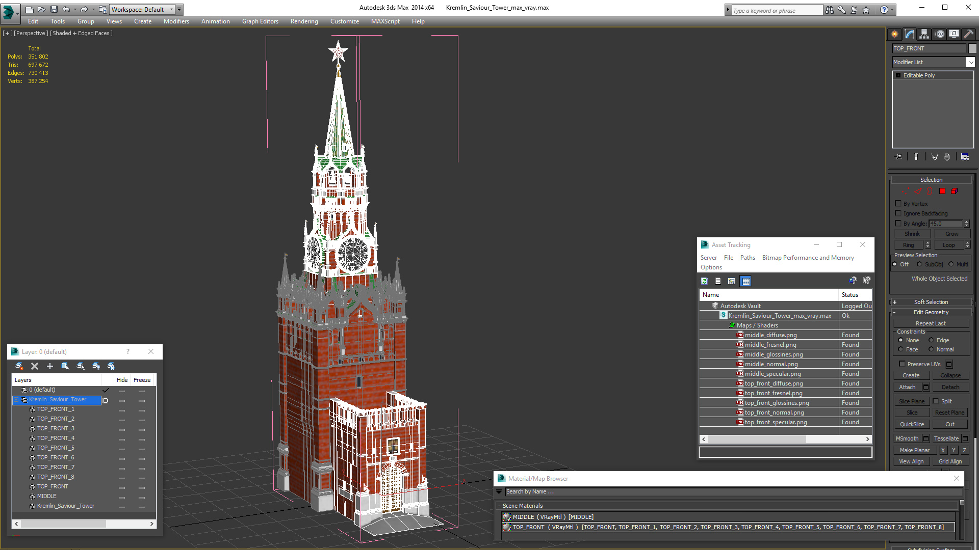Click Select Highlighted Objects and Layers icon
Screen dimensions: 979x550
click(x=65, y=366)
